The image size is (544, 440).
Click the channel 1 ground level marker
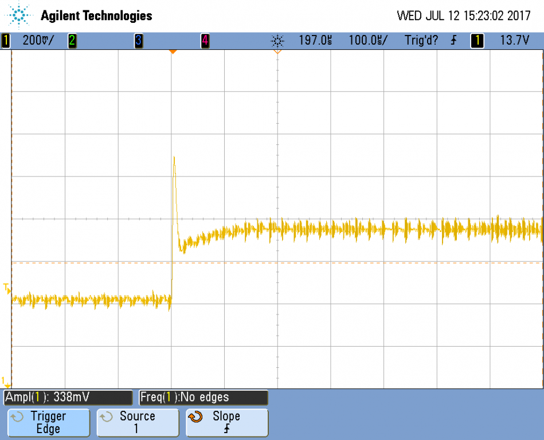click(x=6, y=382)
